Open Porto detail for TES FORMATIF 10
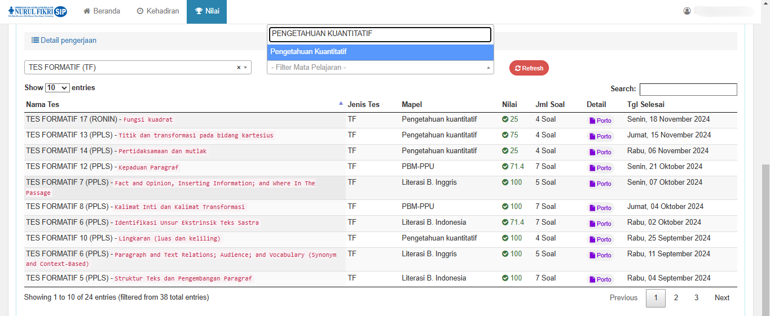 click(x=600, y=239)
